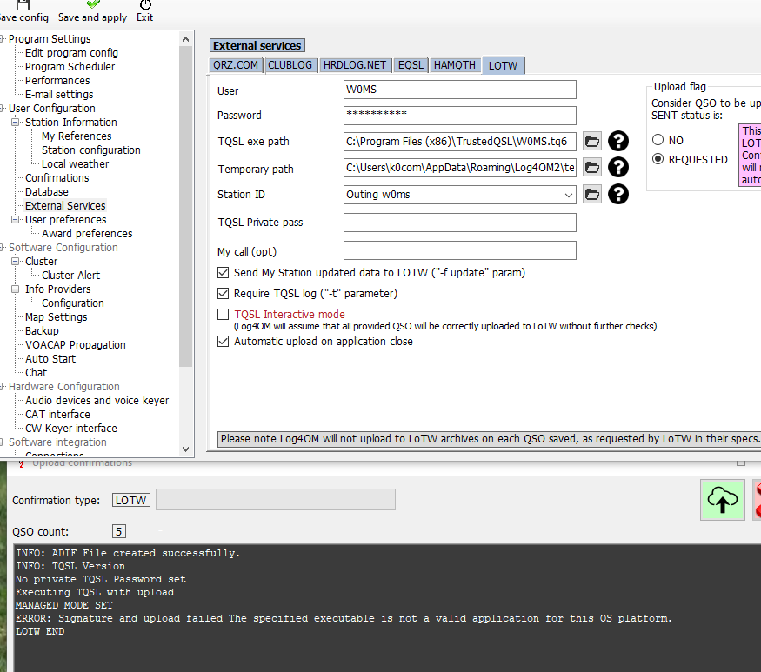Image resolution: width=761 pixels, height=672 pixels.
Task: Open CAT interface settings
Action: (x=57, y=415)
